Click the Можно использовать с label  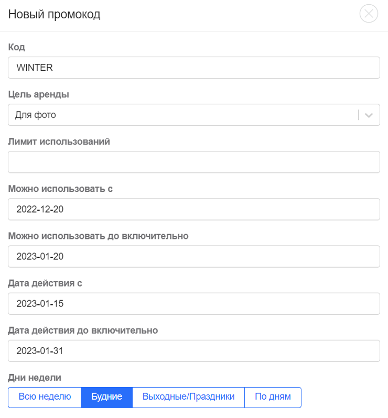pyautogui.click(x=60, y=189)
